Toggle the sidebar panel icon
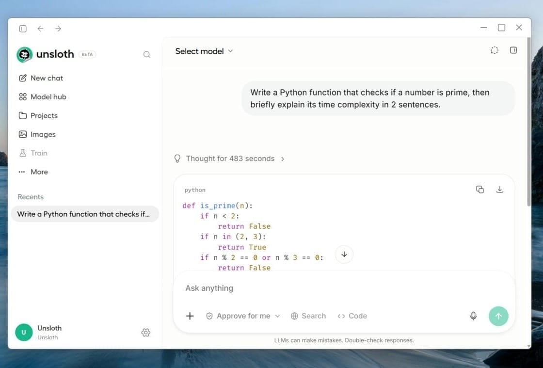The image size is (543, 368). 23,29
